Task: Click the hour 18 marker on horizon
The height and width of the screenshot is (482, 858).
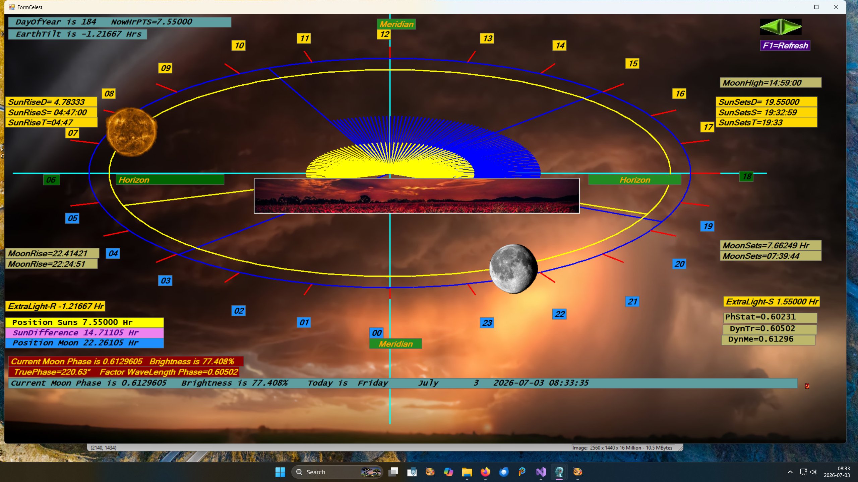Action: [x=746, y=176]
